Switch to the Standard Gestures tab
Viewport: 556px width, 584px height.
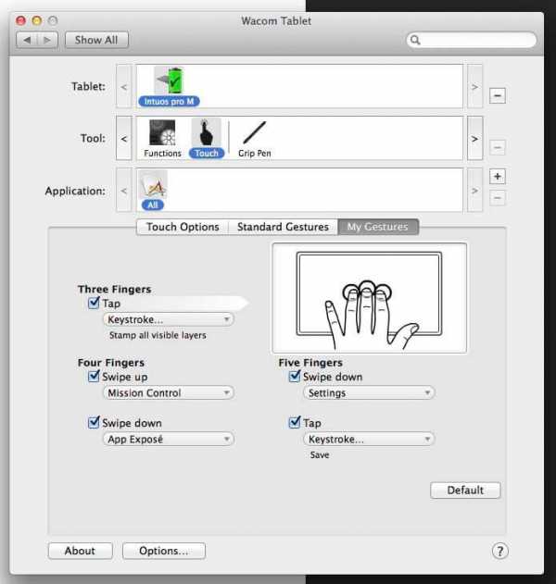283,227
